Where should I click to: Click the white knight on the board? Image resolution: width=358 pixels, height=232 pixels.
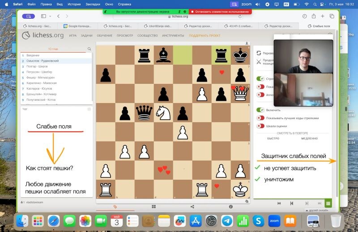tap(163, 113)
